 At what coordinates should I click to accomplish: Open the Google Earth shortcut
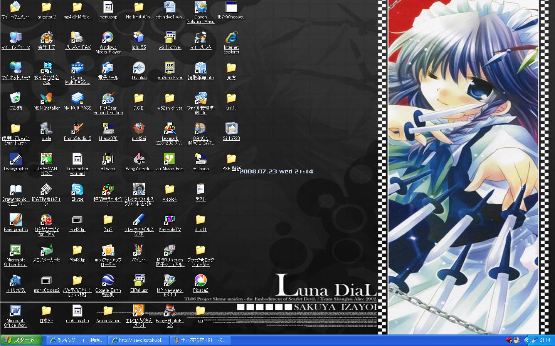tap(108, 280)
